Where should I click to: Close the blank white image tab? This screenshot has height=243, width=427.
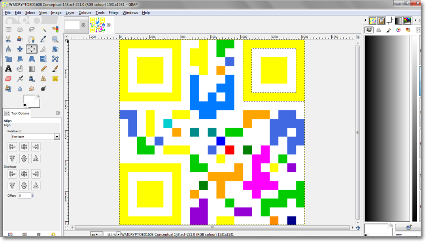click(x=83, y=25)
